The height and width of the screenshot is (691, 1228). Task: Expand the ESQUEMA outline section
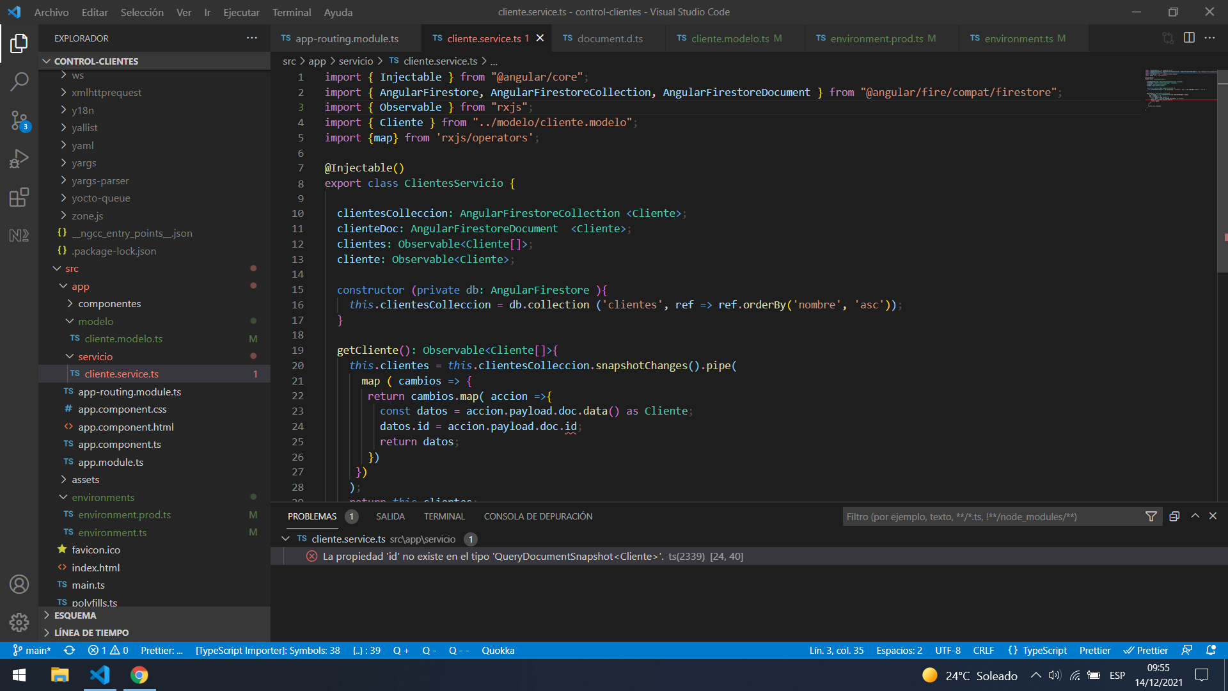coord(154,616)
